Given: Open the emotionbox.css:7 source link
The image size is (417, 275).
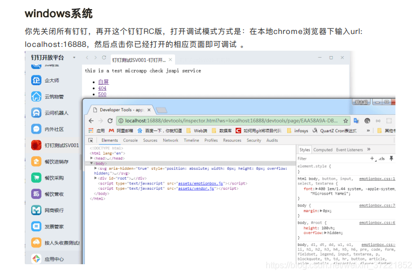Looking at the screenshot, I should 377,205.
